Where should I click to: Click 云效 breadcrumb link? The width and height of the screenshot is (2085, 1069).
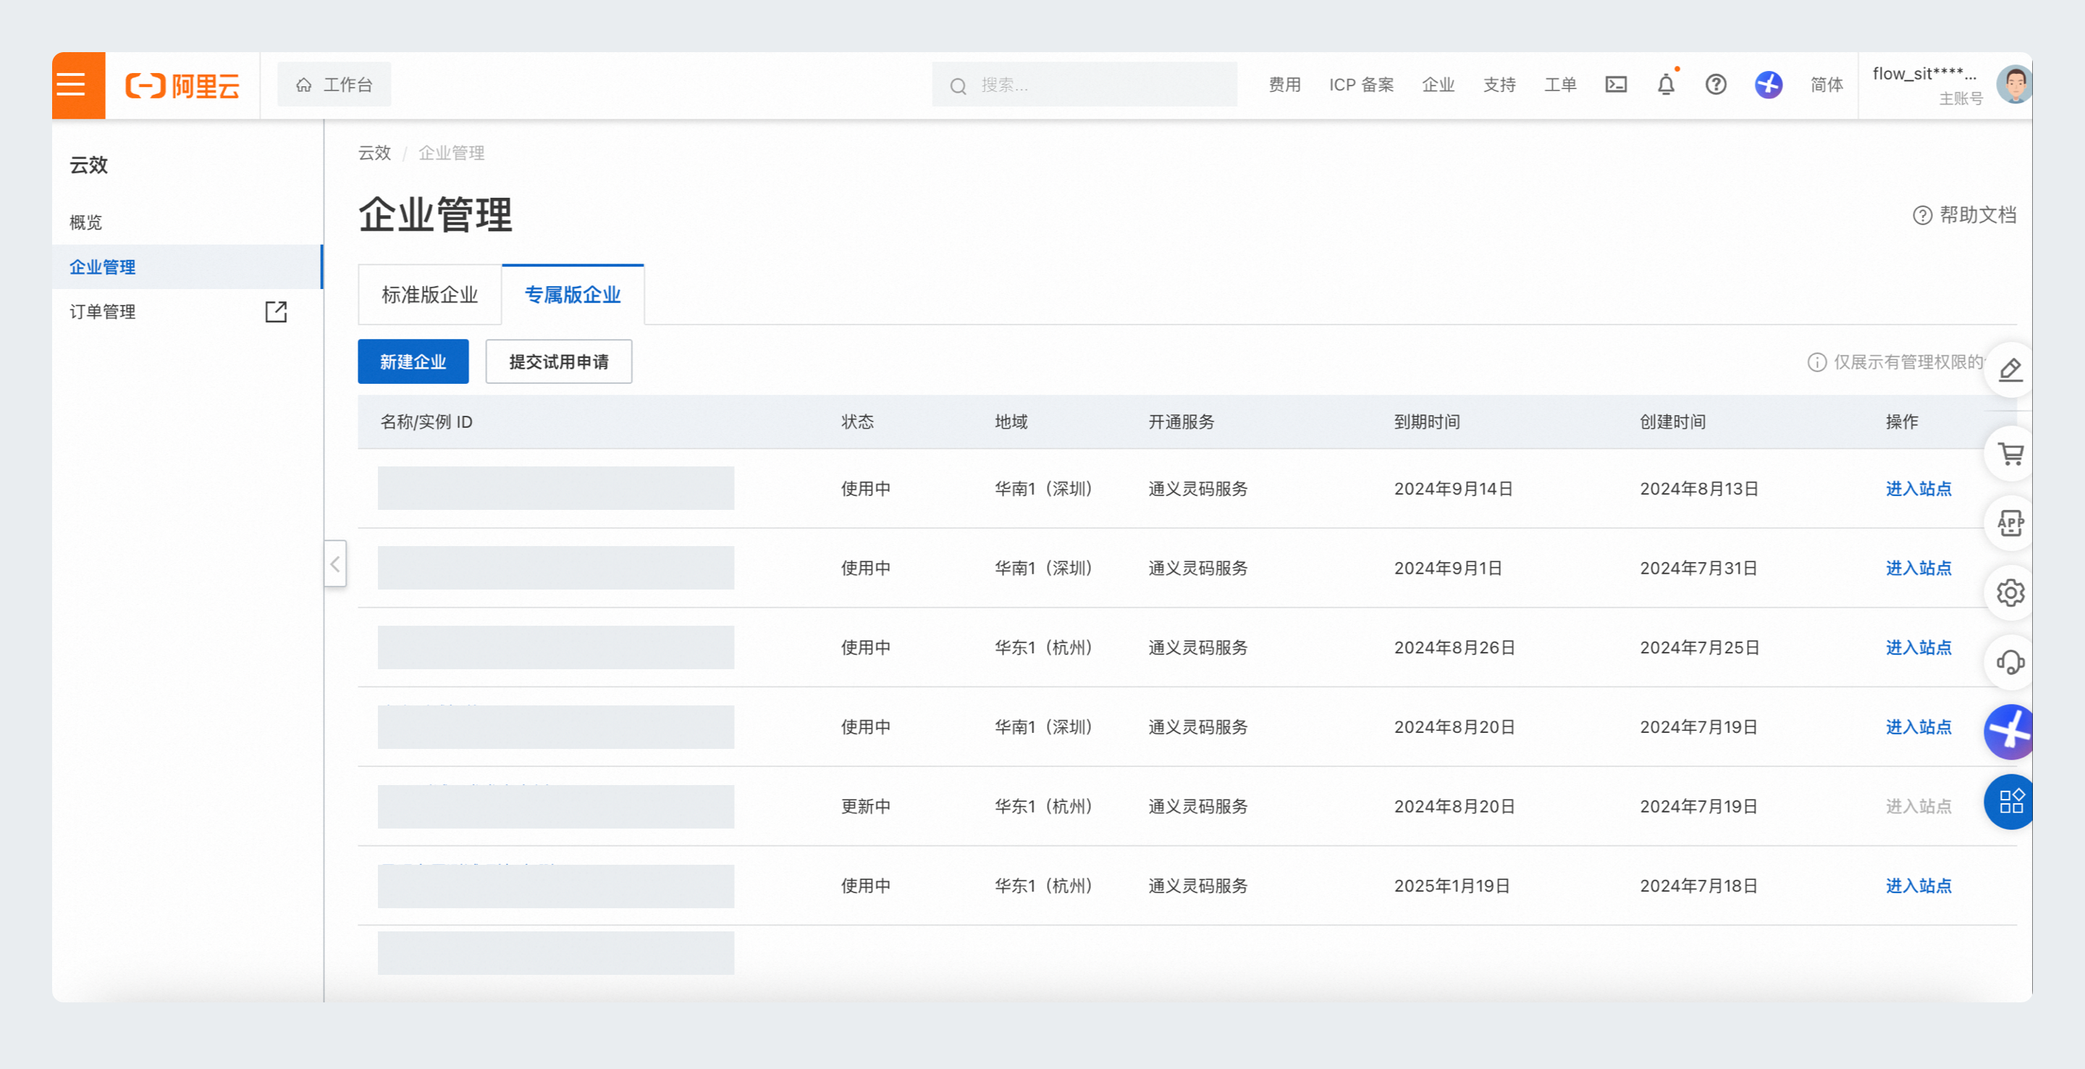(374, 152)
